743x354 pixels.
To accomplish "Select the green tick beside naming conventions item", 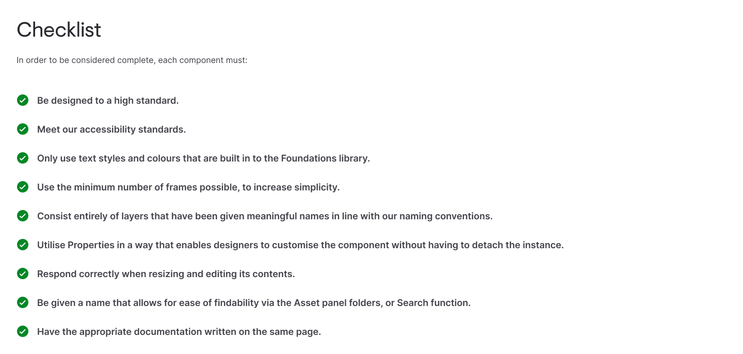I will click(23, 216).
